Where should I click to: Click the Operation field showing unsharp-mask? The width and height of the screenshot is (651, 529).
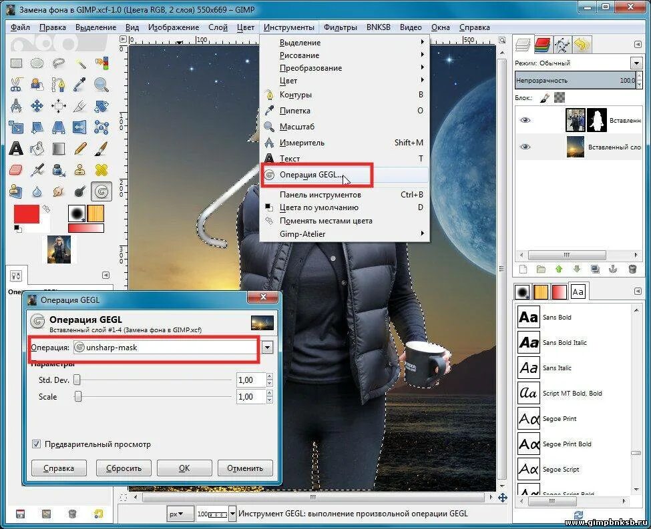[x=166, y=348]
